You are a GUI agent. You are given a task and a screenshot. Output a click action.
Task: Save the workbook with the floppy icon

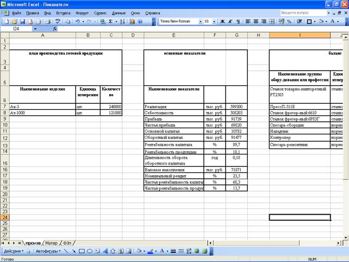click(x=23, y=21)
